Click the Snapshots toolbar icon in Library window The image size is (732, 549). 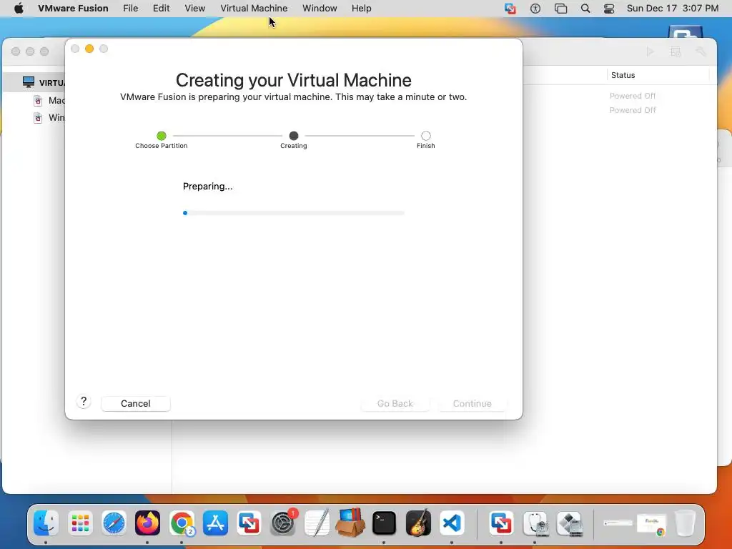coord(676,51)
